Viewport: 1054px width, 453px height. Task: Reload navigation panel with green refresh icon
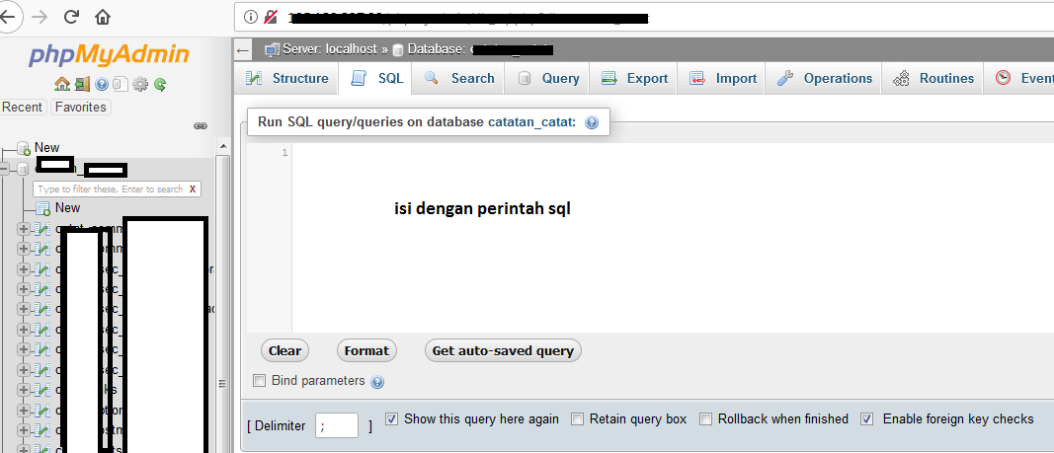coord(159,84)
